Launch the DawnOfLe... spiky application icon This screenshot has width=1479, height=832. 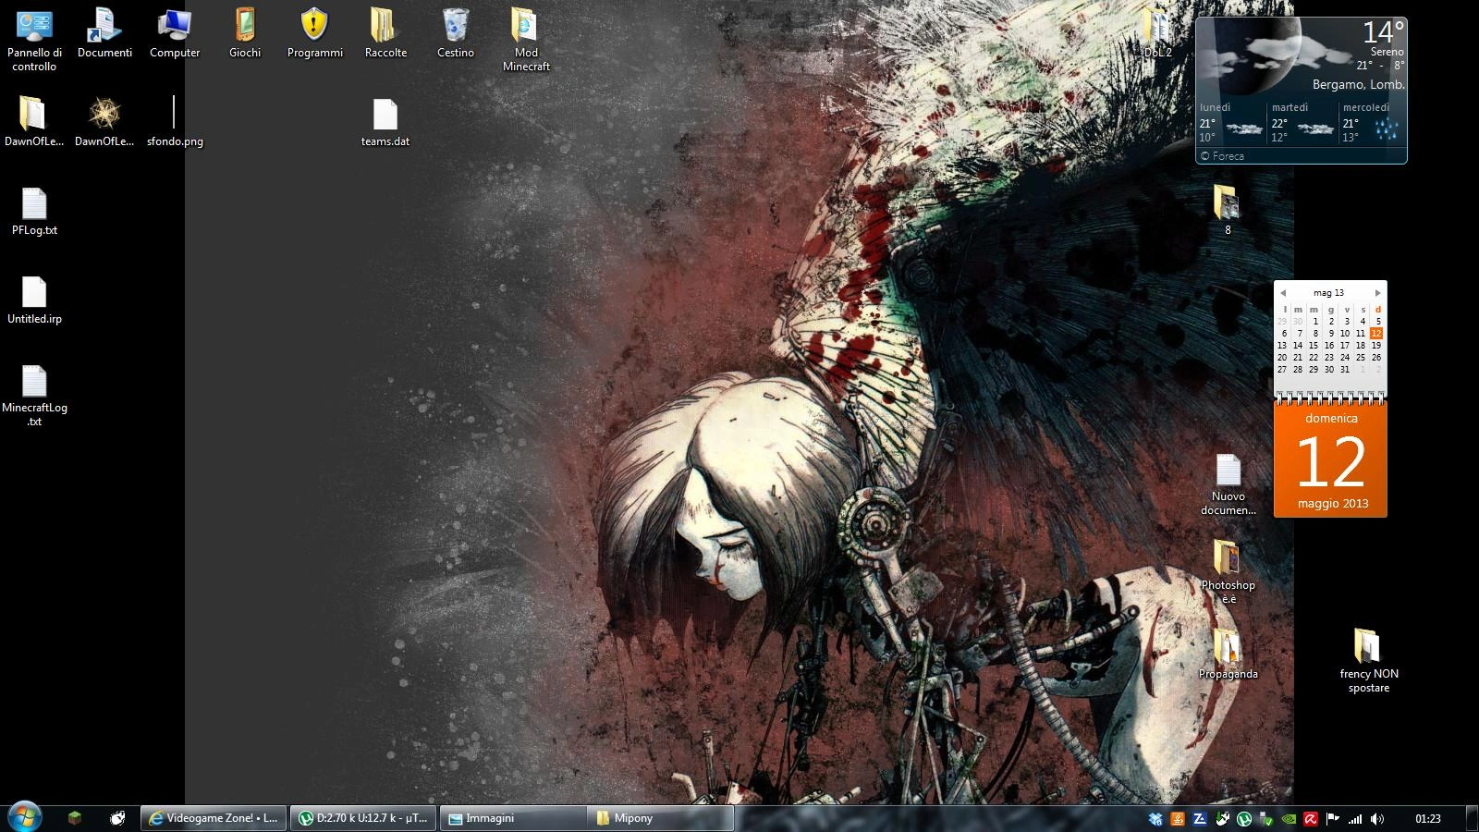[104, 122]
